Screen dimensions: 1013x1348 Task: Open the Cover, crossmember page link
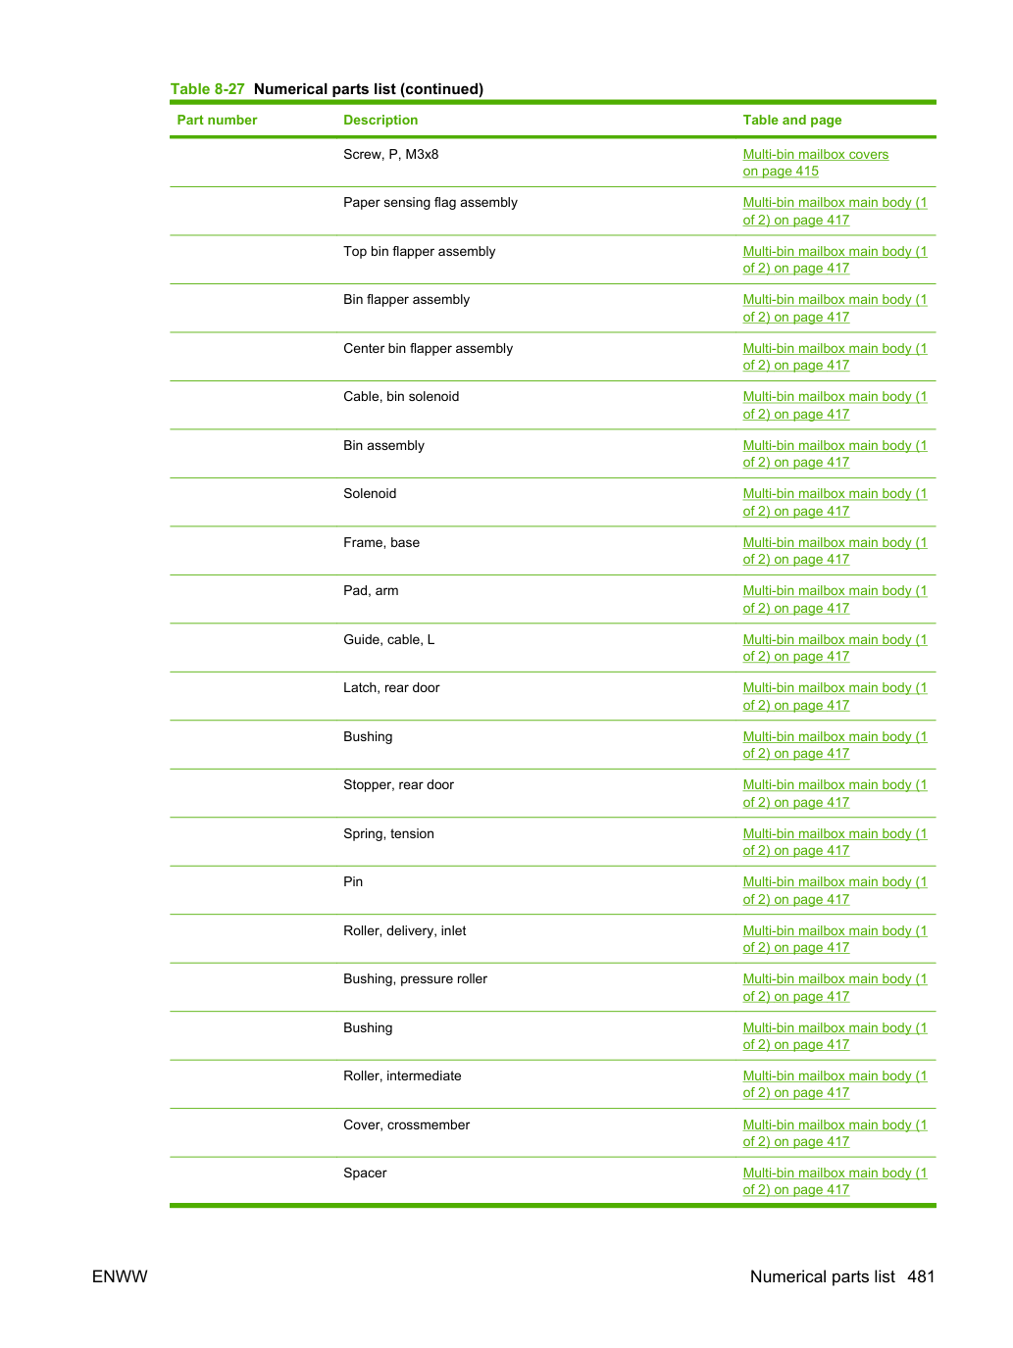835,1133
